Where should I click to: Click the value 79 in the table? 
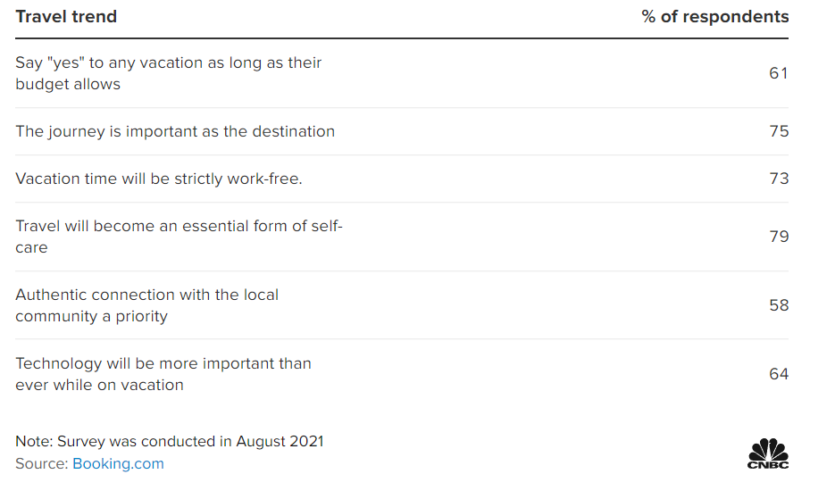pos(779,237)
